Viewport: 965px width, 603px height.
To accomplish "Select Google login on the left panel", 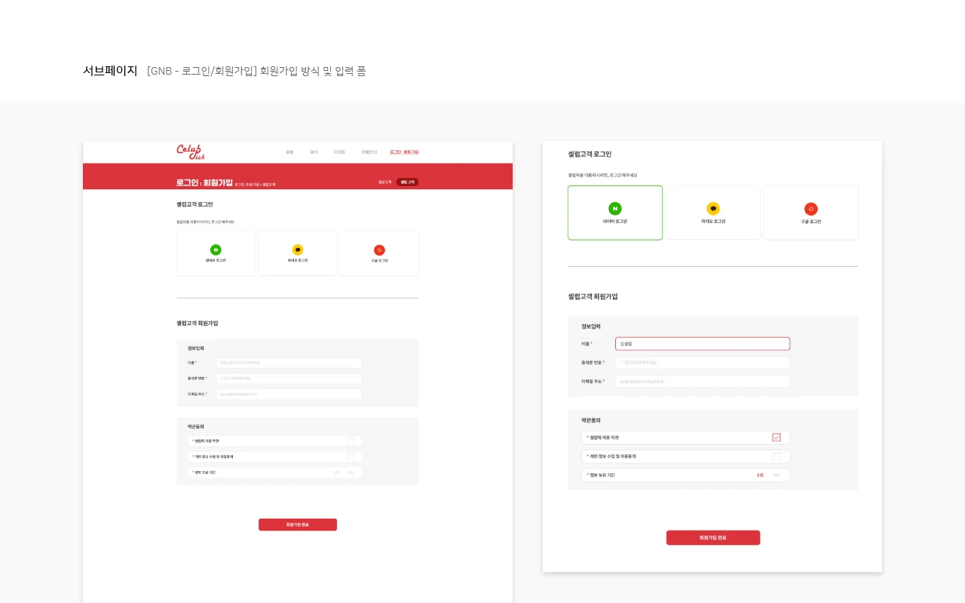I will coord(379,253).
